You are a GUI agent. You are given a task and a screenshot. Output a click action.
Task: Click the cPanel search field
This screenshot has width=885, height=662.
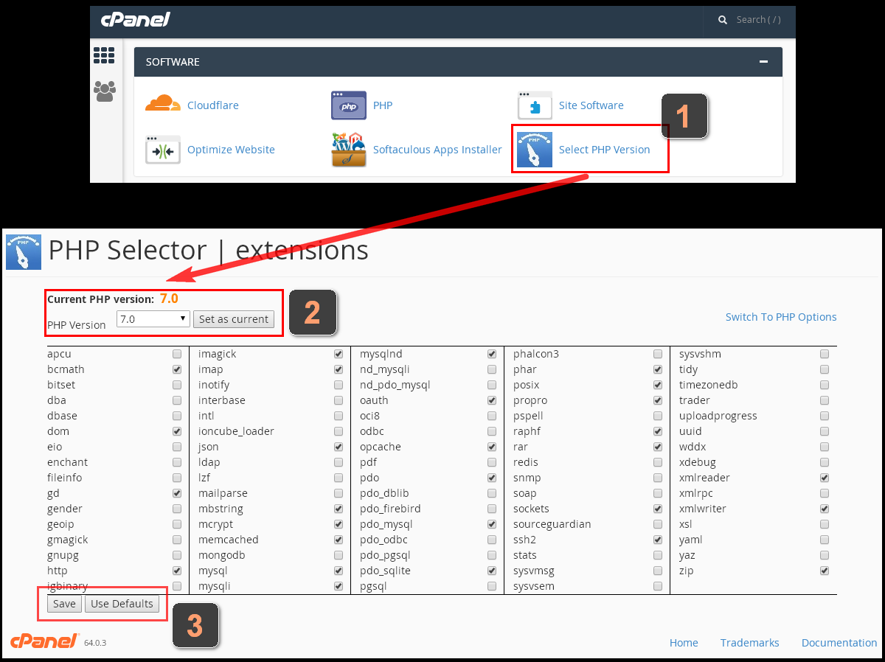[x=758, y=20]
